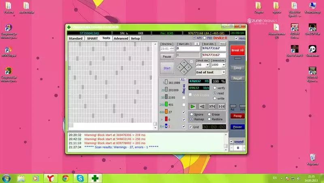This screenshot has width=324, height=183.
Task: Open Google Chrome from the taskbar
Action: pos(66,178)
